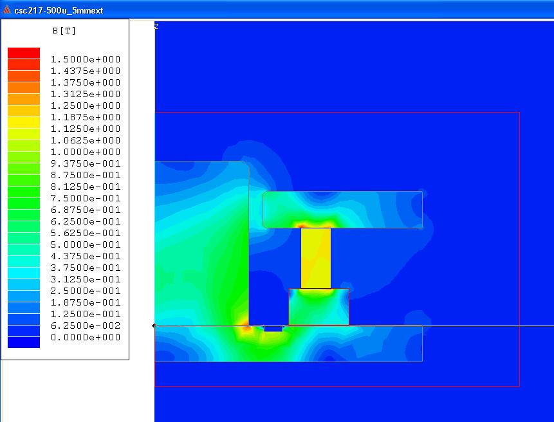Click the square pole piece below the yellow magnet
Viewport: 554px width, 422px height.
coord(319,307)
